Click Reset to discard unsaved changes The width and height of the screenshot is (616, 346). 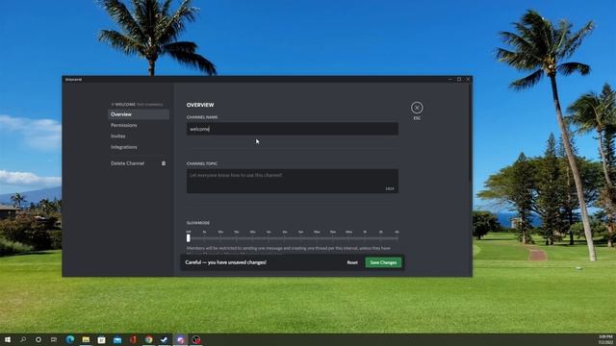coord(352,262)
